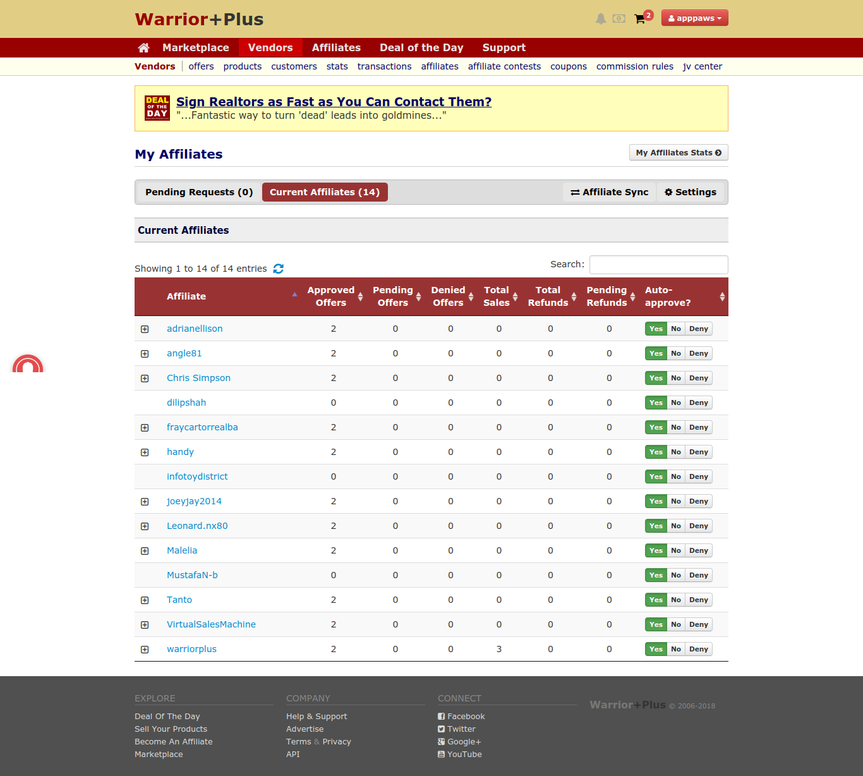Open My Affiliates Stats

point(679,153)
